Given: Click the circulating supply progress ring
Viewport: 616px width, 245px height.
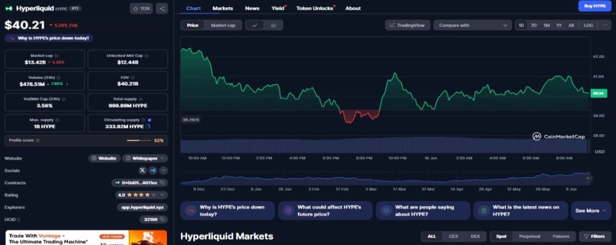Looking at the screenshot, I should click(147, 126).
